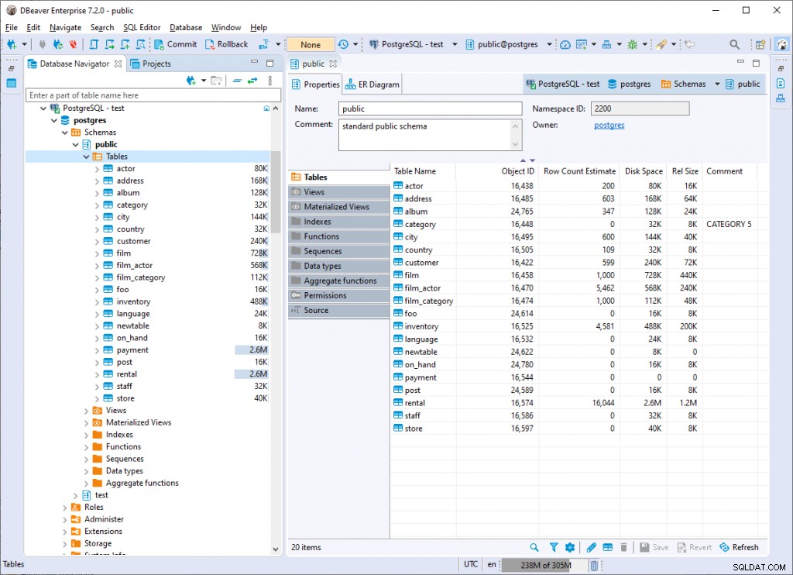
Task: Open the dashboard gauge icon in toolbar
Action: click(x=565, y=44)
